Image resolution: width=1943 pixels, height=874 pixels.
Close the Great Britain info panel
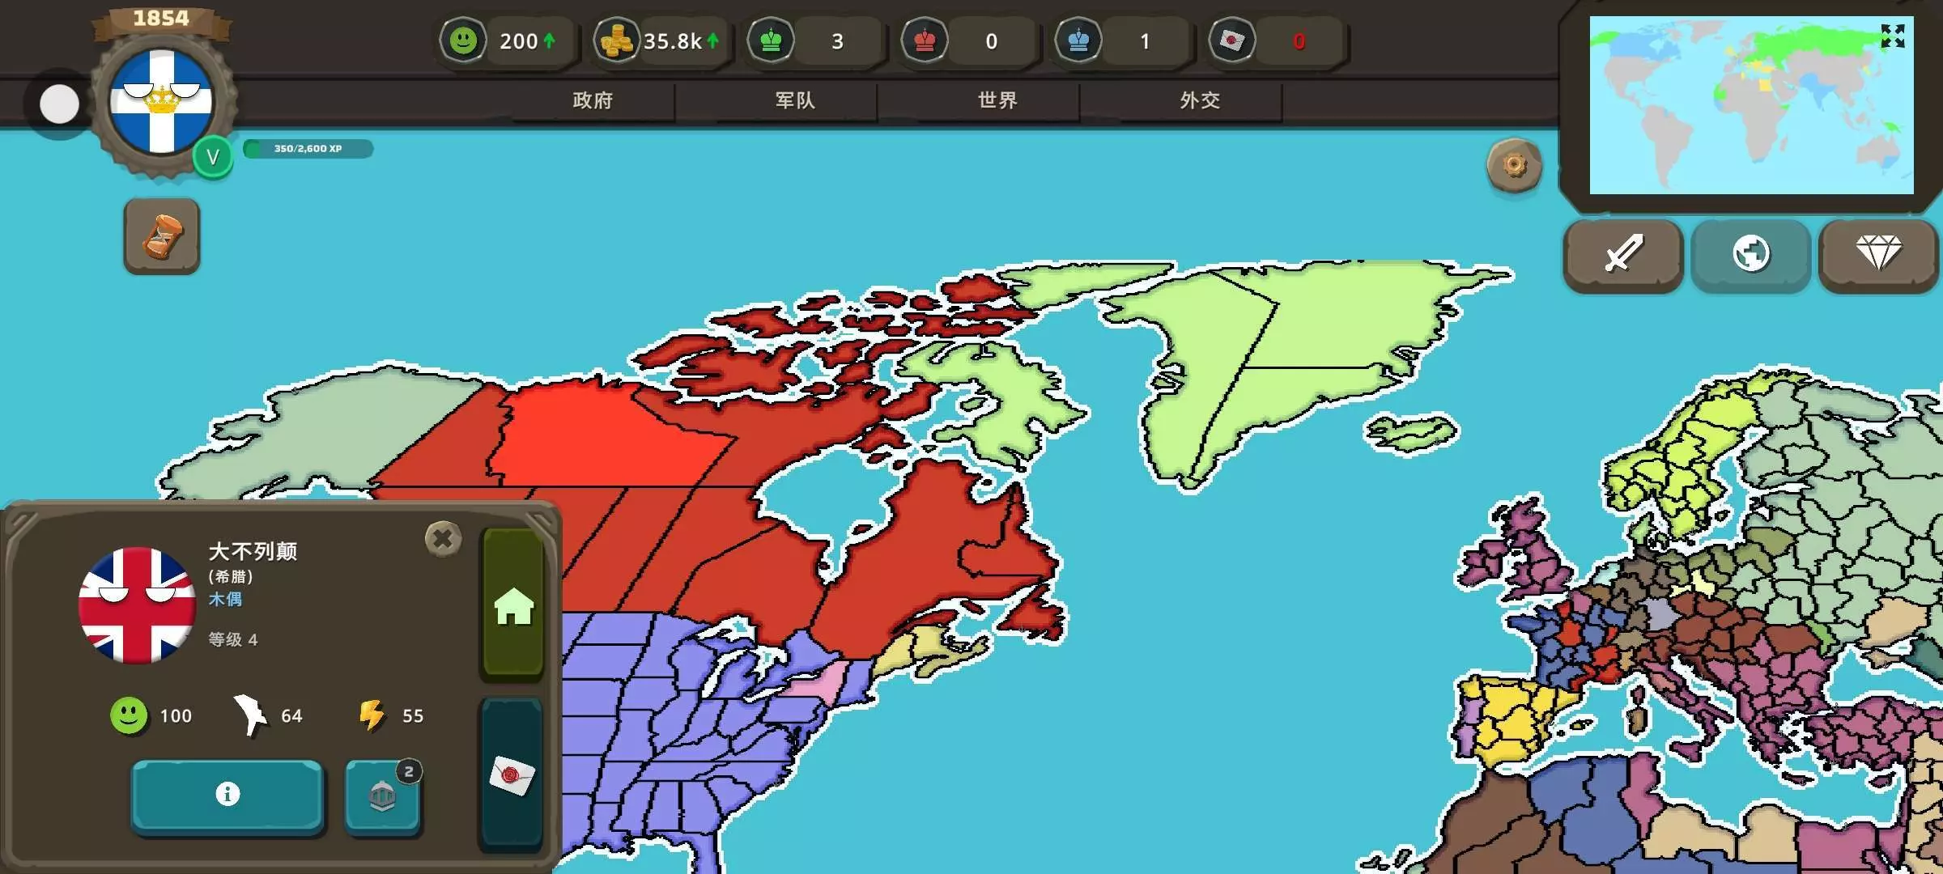[443, 538]
